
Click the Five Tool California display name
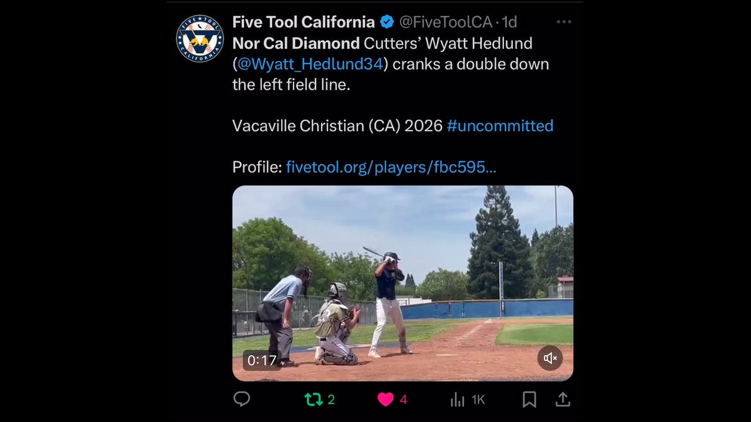[x=303, y=22]
